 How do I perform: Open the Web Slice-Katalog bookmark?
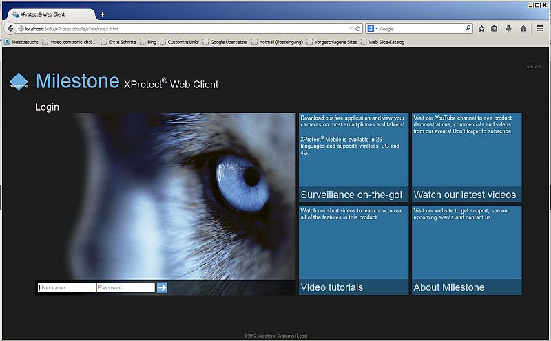[383, 42]
